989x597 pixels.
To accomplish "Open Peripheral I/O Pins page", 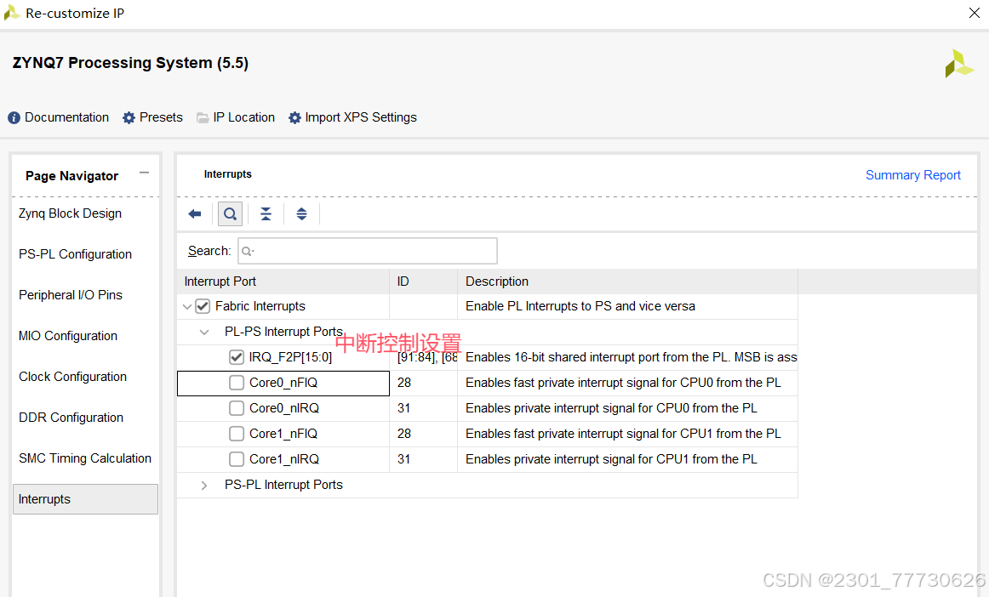I will coord(71,295).
